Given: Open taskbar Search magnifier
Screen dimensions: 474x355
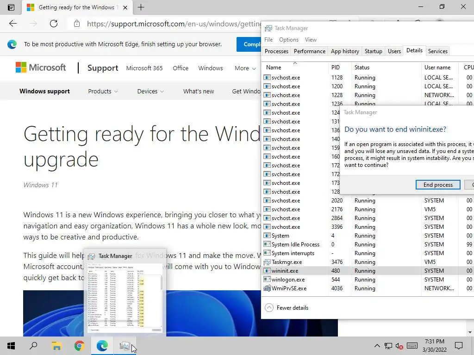Looking at the screenshot, I should click(x=33, y=345).
